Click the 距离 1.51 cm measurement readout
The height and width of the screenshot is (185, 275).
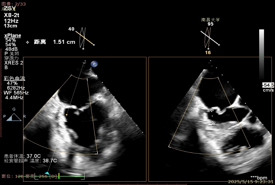(x=54, y=42)
